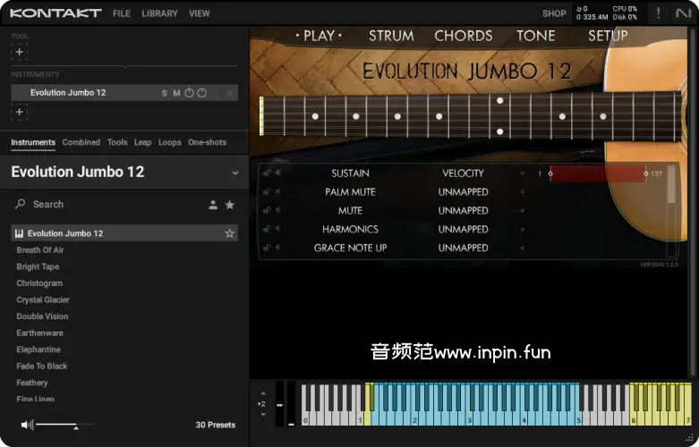
Task: Remove the Evolution Jumbo 12 instrument from rack
Action: 230,93
